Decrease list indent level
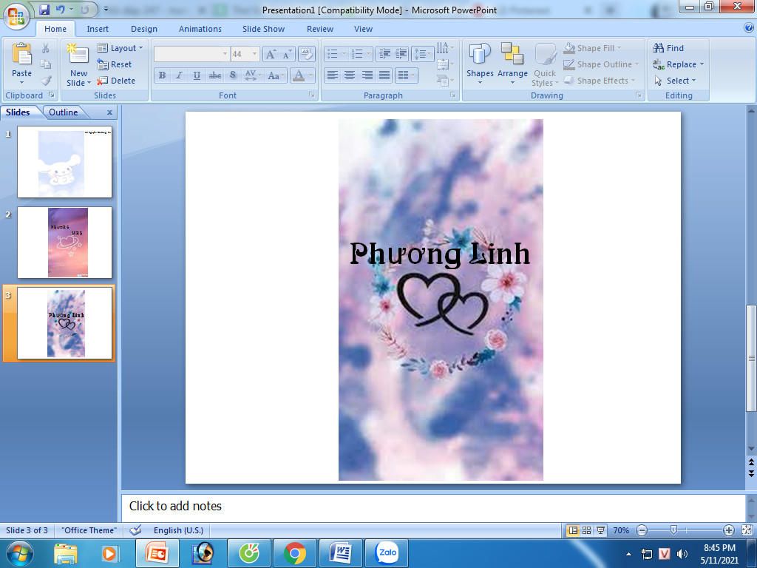 (x=384, y=53)
